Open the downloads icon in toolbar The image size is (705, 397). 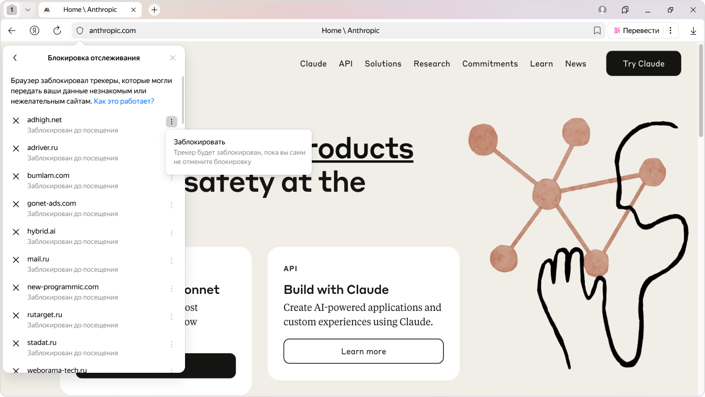tap(693, 30)
